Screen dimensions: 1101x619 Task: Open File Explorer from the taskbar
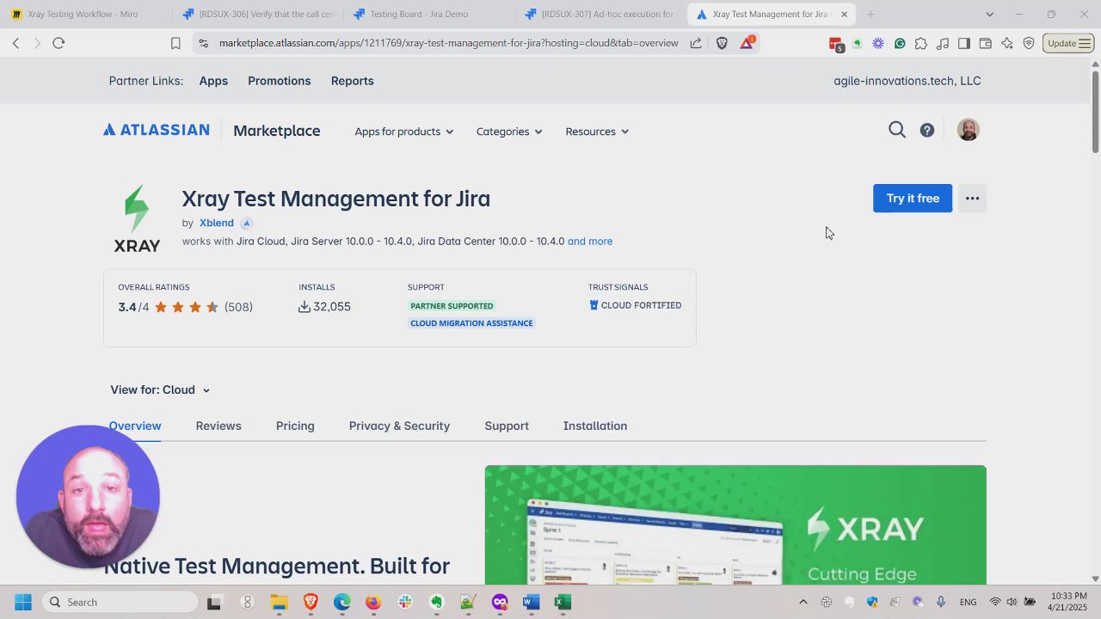(279, 602)
